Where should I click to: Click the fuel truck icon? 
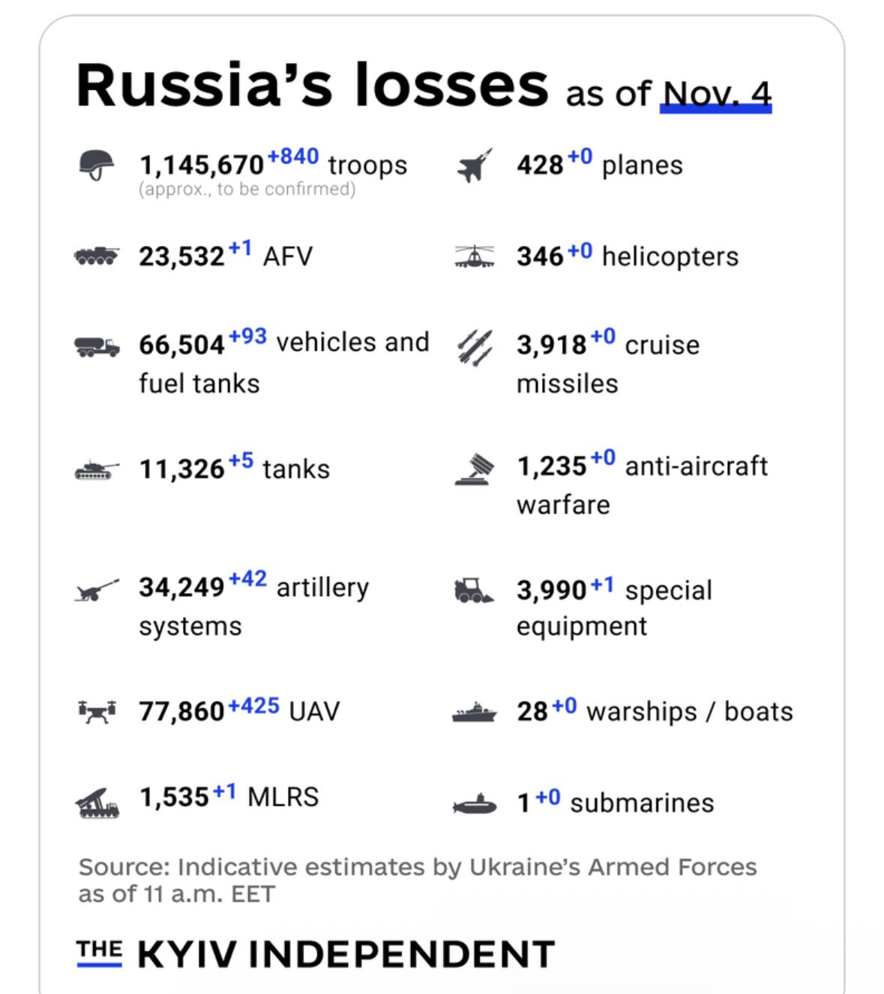click(x=96, y=346)
